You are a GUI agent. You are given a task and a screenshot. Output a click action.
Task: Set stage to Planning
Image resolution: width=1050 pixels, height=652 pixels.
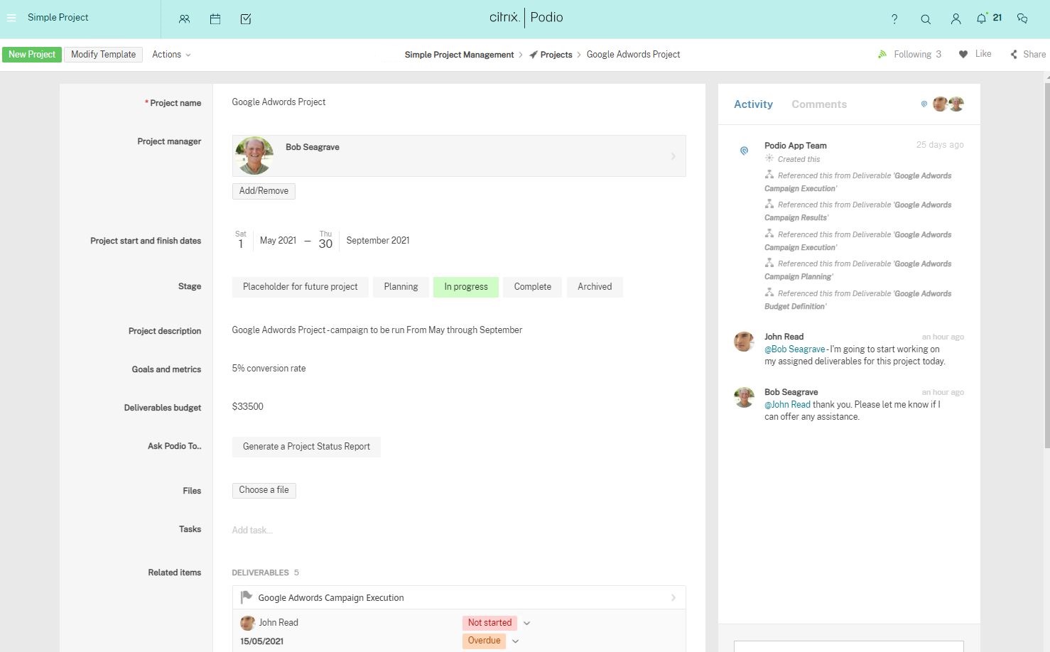tap(401, 287)
